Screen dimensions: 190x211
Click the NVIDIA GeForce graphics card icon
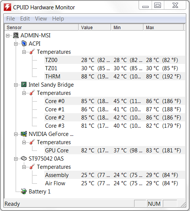[x=24, y=134]
